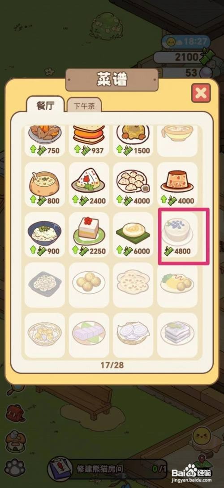Viewport: 224px width, 488px height.
Task: Tap the 2100 bamboo currency counter
Action: [x=181, y=57]
